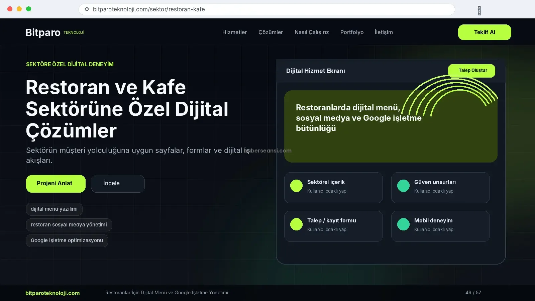Click the bitparoteknoloji.com footer link
This screenshot has width=535, height=301.
click(x=52, y=293)
